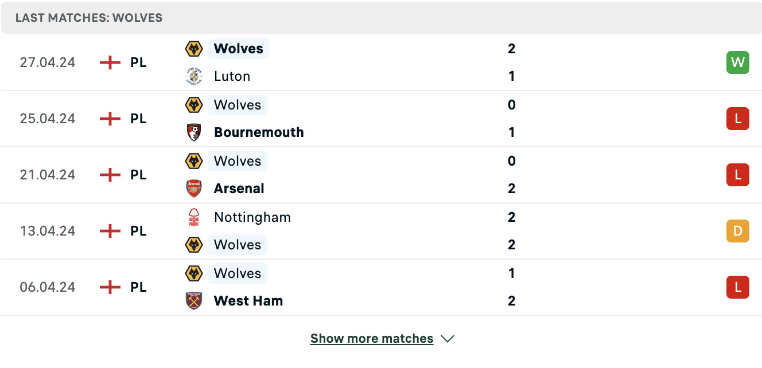Viewport: 762px width, 368px height.
Task: Open the Bournemouth team link
Action: click(259, 132)
